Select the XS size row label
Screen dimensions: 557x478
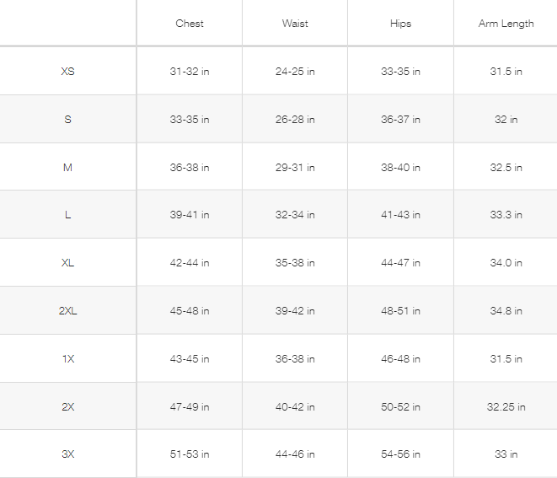(x=68, y=72)
